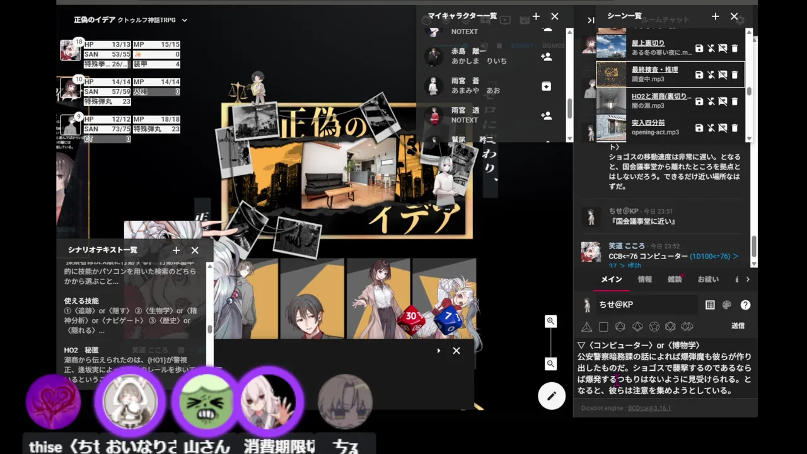Click the ちせ@KP name input field
The image size is (807, 454).
tap(647, 305)
